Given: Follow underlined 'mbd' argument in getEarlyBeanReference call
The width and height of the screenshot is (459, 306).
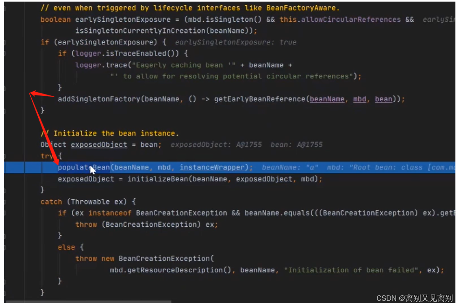Looking at the screenshot, I should click(x=359, y=99).
